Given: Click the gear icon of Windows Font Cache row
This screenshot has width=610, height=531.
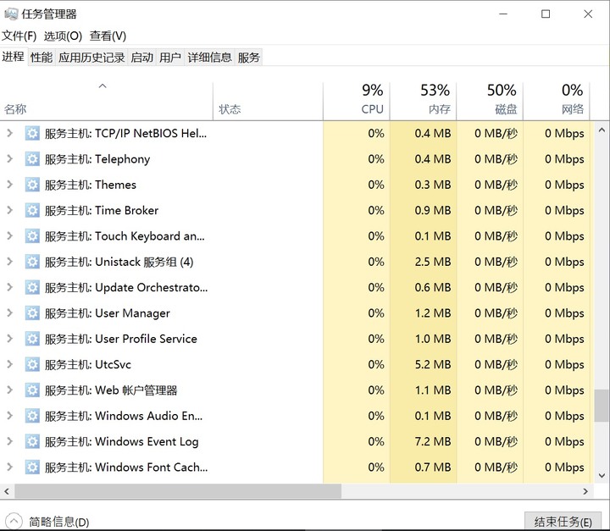Looking at the screenshot, I should [x=32, y=467].
